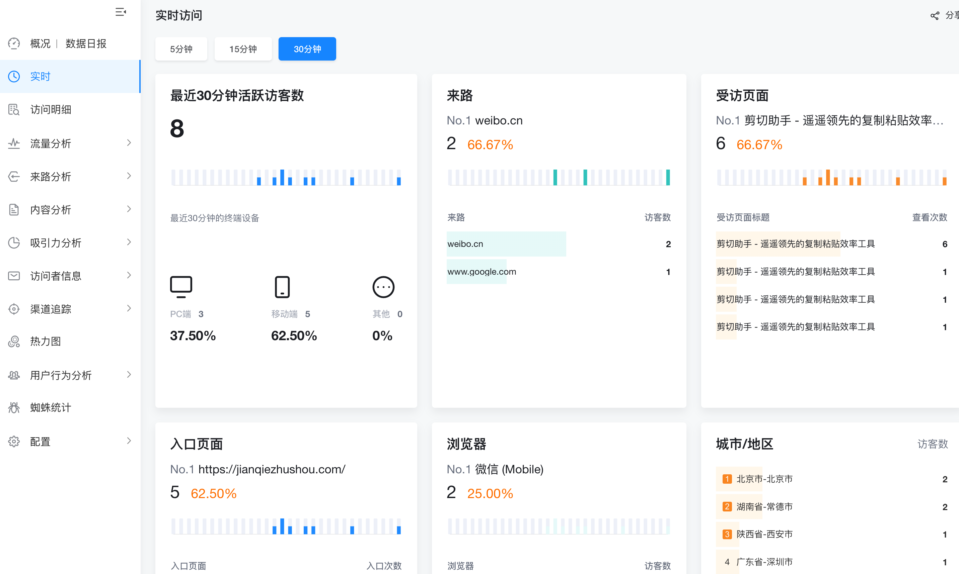
Task: Click the 其他 ellipsis circle icon
Action: pyautogui.click(x=383, y=287)
